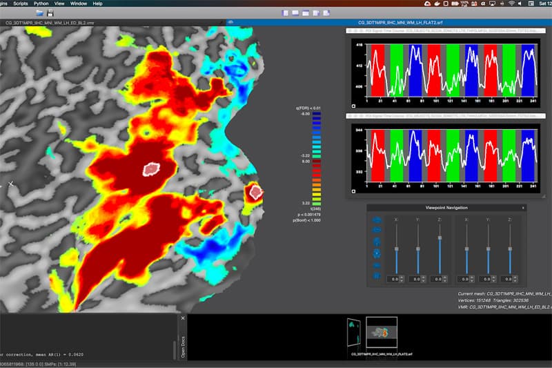Open the Window menu

[x=79, y=3]
